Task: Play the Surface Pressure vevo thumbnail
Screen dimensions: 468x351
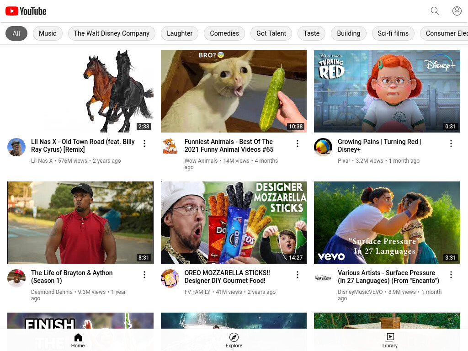Action: coord(387,223)
